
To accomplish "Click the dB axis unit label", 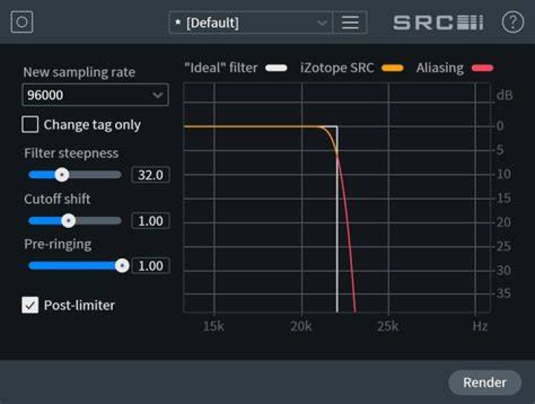I will point(505,95).
